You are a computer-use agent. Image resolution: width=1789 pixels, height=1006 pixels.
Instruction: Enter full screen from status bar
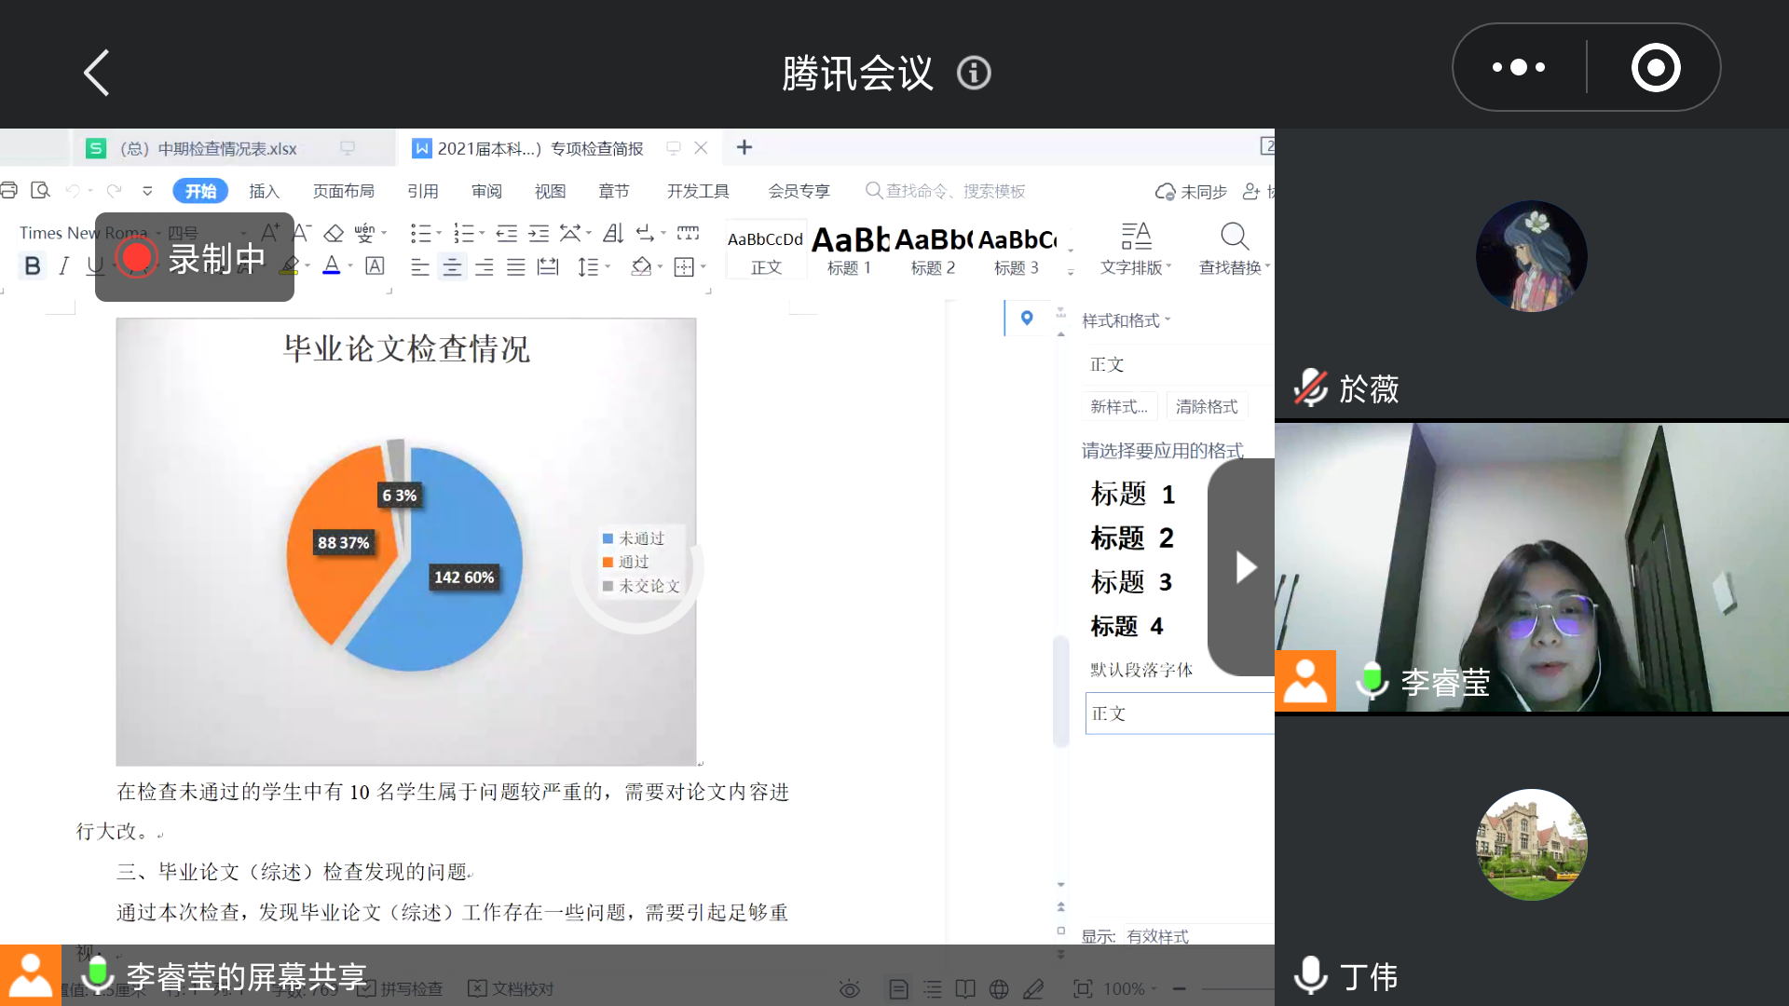coord(1083,989)
